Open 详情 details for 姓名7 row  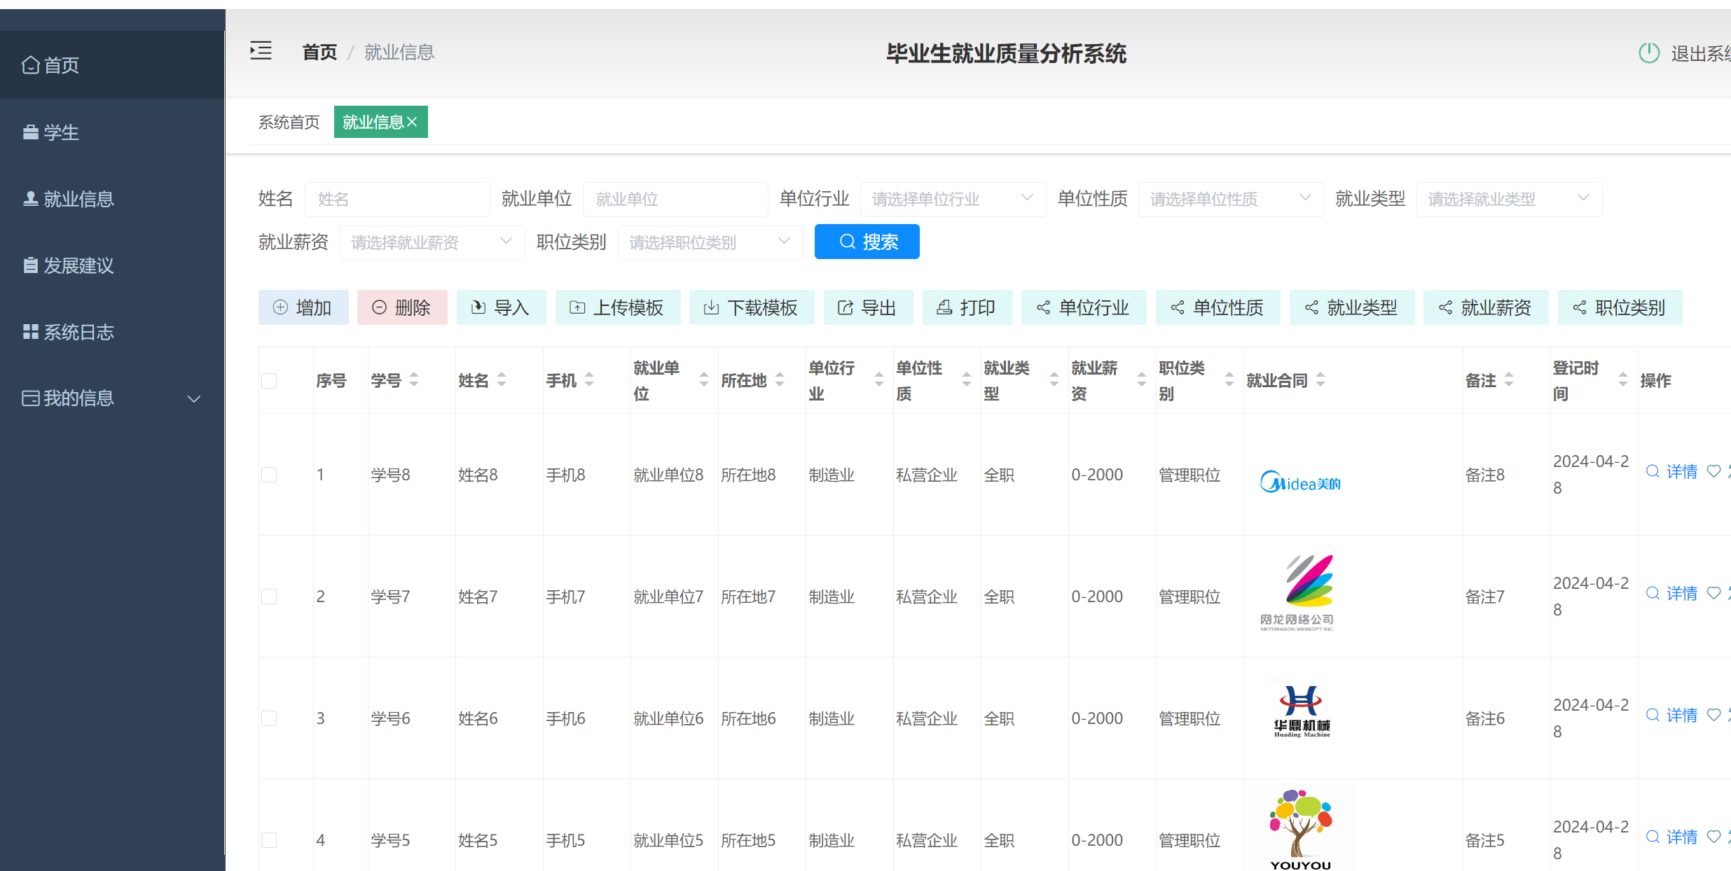(1683, 593)
